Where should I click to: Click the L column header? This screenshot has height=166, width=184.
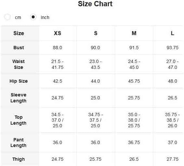point(172,33)
